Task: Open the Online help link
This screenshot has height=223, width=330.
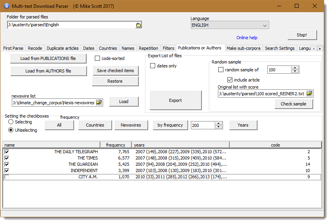Action: click(x=247, y=38)
